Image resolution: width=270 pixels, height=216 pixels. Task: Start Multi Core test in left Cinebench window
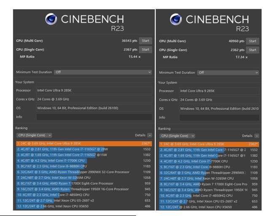(146, 41)
